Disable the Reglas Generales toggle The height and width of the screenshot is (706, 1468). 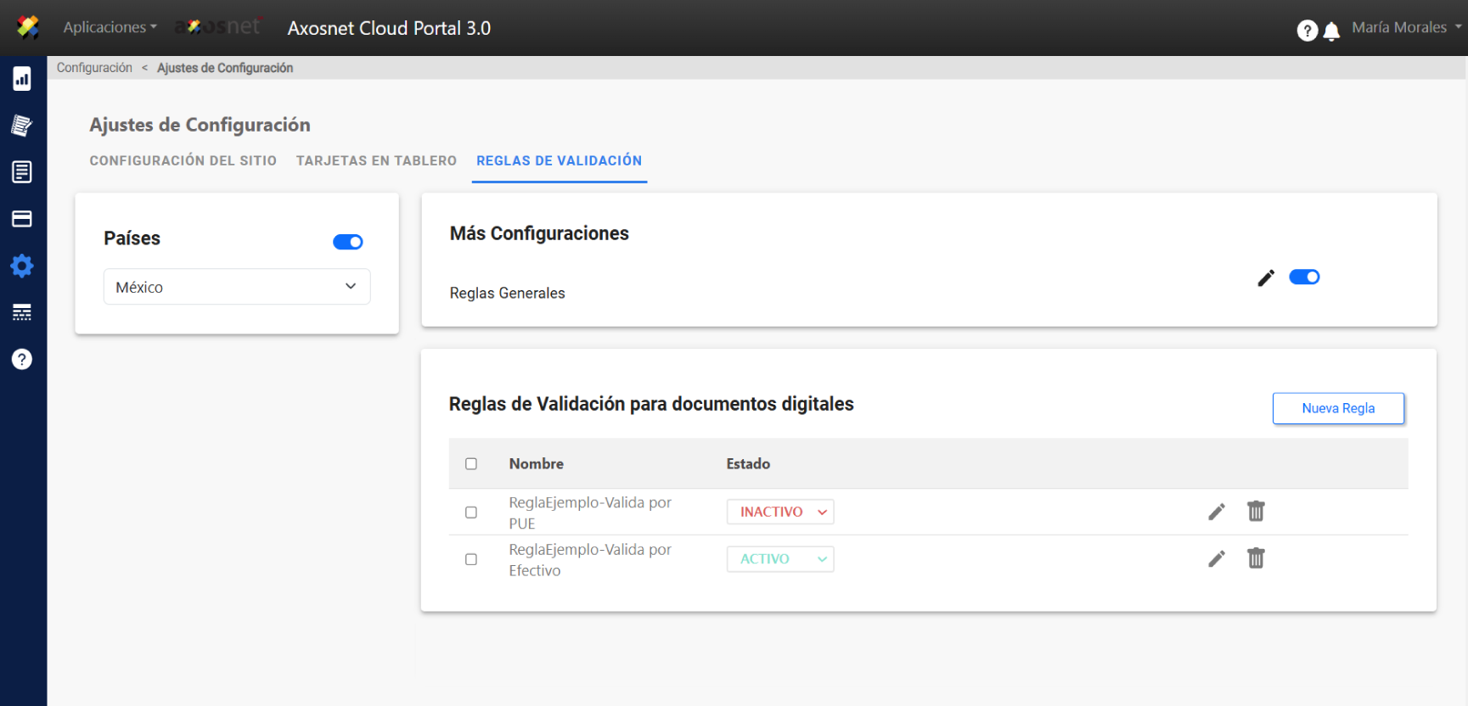pyautogui.click(x=1304, y=277)
